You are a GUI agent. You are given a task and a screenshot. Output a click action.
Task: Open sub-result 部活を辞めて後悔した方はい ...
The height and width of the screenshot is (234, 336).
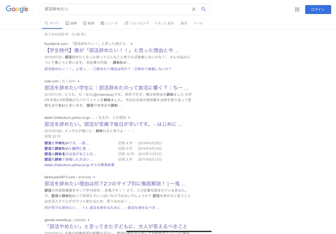coord(69,159)
